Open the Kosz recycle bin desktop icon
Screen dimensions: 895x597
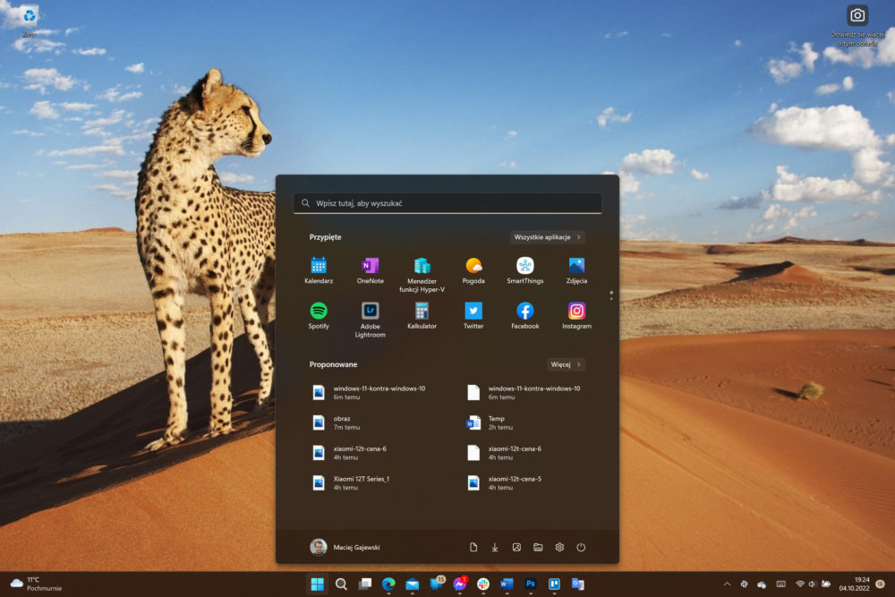pos(29,21)
